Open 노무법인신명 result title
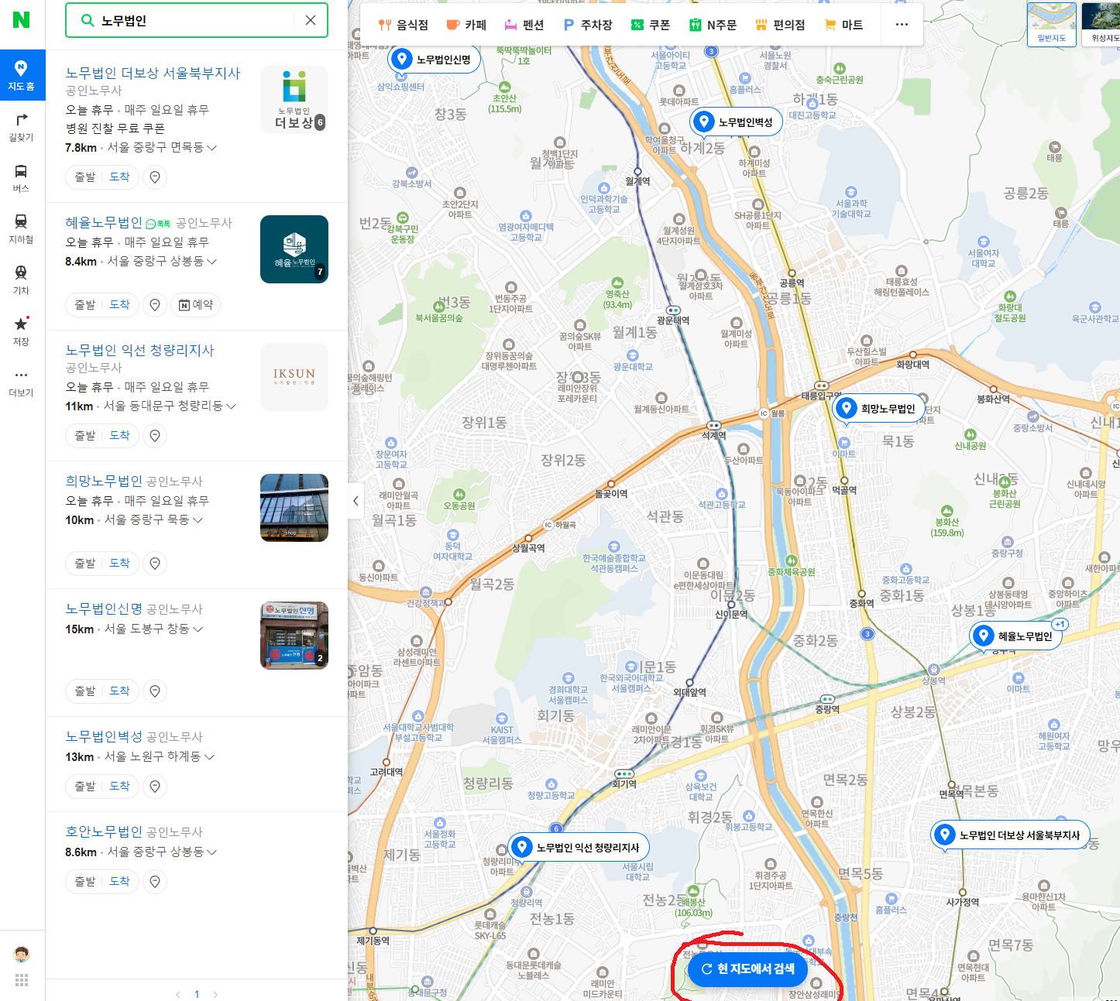This screenshot has height=1001, width=1120. pos(104,608)
